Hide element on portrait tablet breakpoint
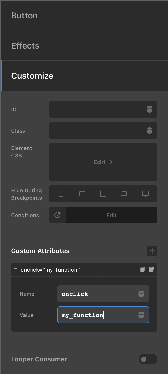Viewport: 168px width, 374px height. [x=103, y=194]
